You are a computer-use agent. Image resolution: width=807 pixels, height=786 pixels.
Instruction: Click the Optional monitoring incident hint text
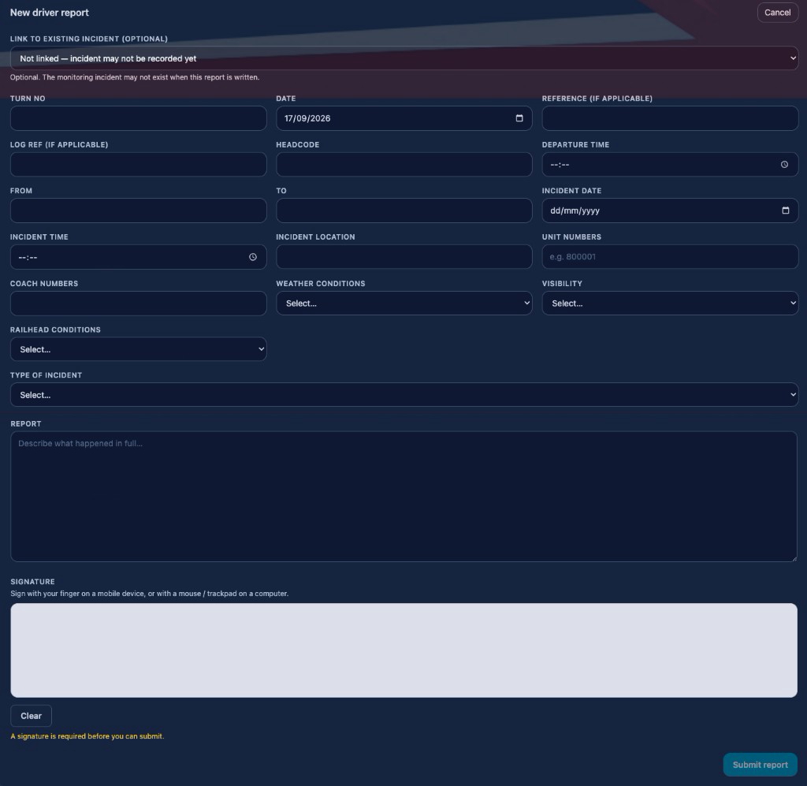135,77
